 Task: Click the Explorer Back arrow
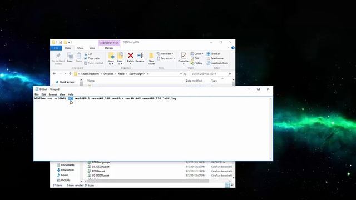click(x=55, y=74)
